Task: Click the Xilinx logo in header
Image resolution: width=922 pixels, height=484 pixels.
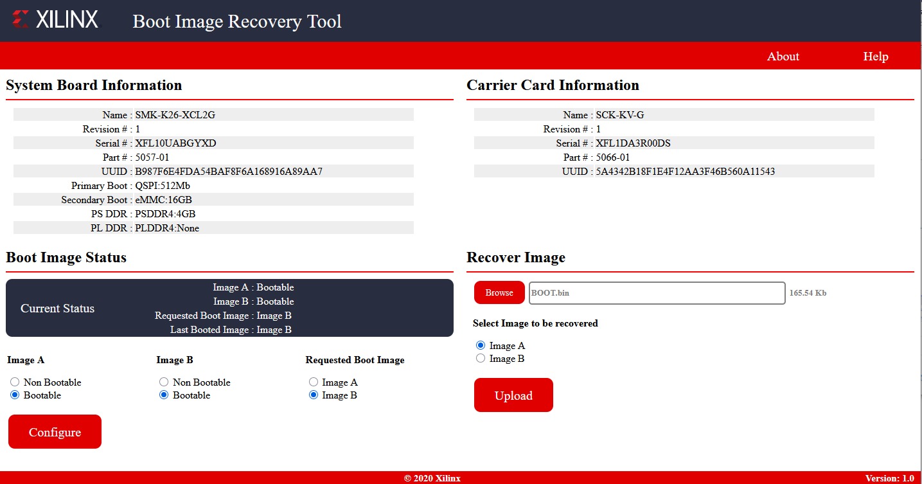Action: (x=55, y=20)
